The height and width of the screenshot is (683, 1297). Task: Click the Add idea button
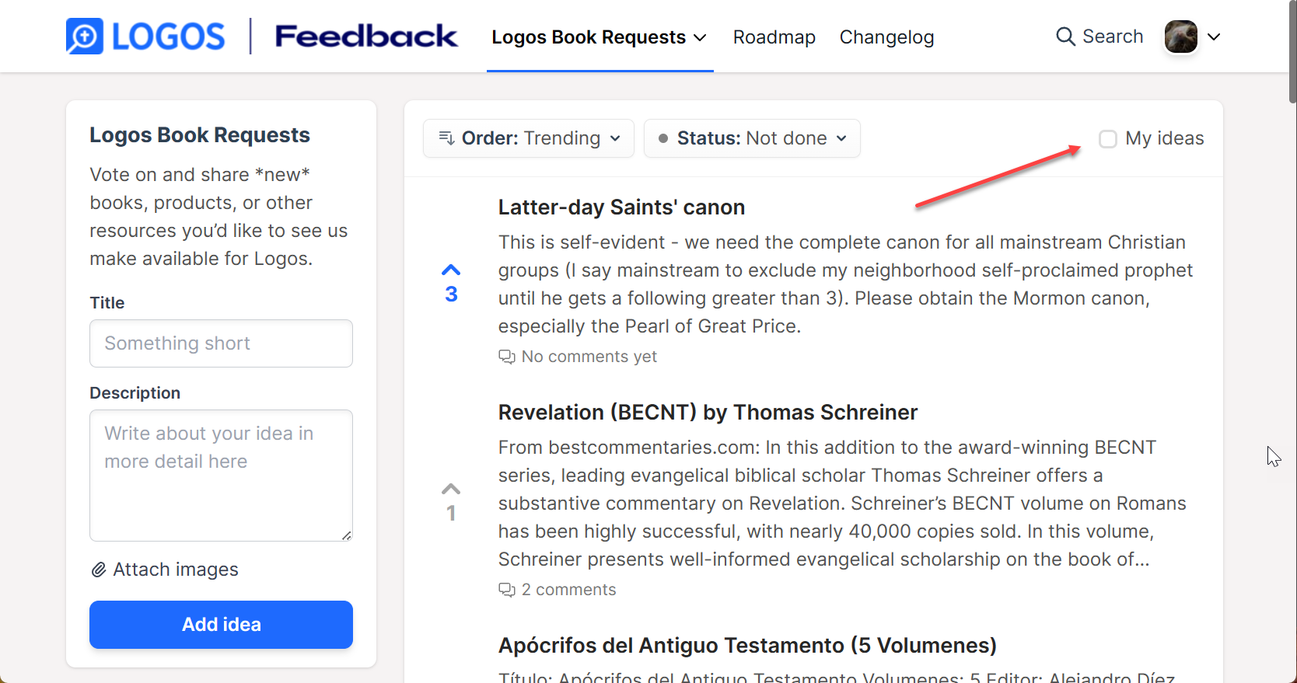[221, 625]
